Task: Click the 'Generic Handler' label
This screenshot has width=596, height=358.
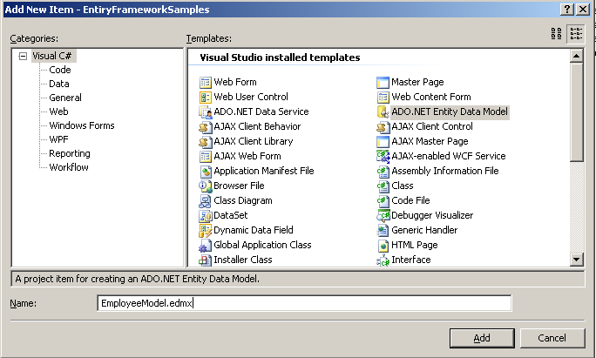Action: (x=424, y=230)
